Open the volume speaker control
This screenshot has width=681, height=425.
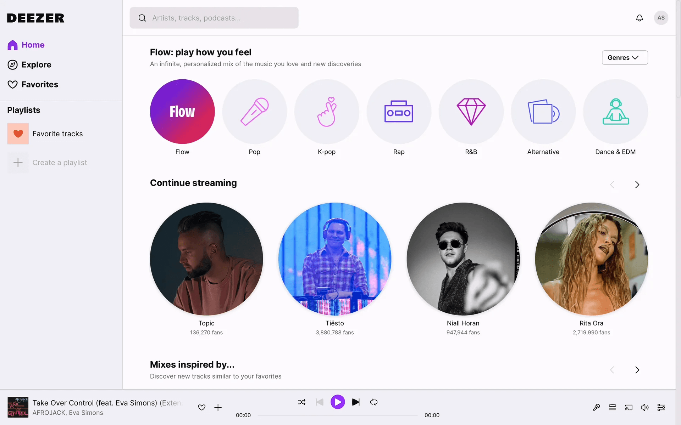pos(645,407)
